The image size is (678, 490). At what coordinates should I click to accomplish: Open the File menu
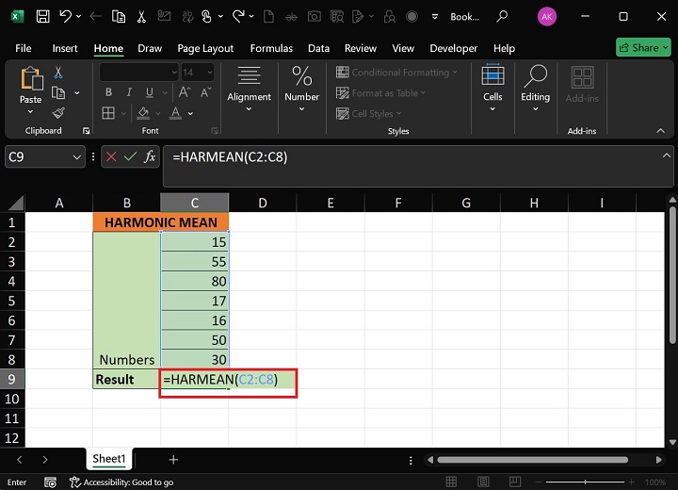tap(24, 48)
